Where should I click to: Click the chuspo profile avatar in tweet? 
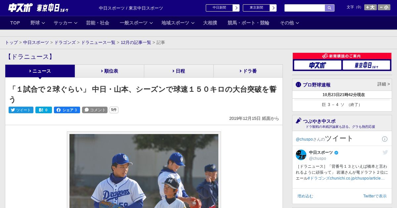click(x=301, y=155)
